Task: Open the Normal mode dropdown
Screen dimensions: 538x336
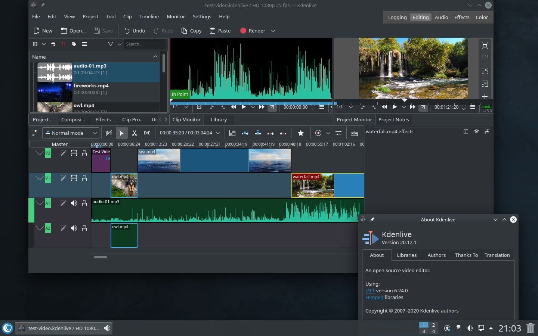Action: (x=71, y=133)
